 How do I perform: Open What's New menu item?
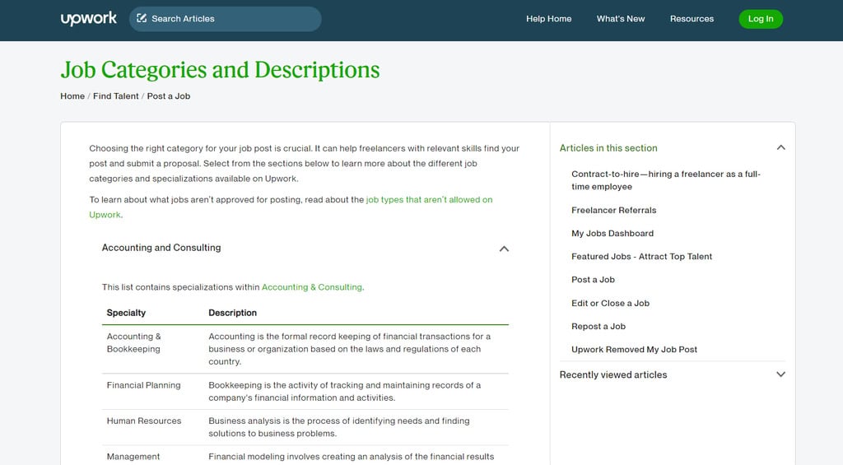(621, 19)
